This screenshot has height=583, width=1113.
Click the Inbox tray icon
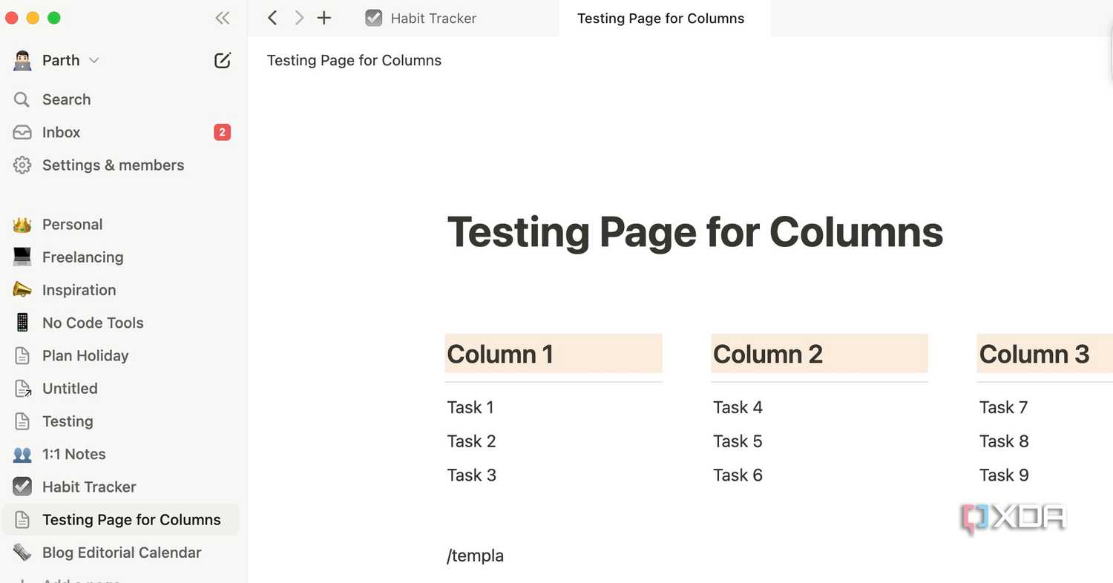[22, 132]
